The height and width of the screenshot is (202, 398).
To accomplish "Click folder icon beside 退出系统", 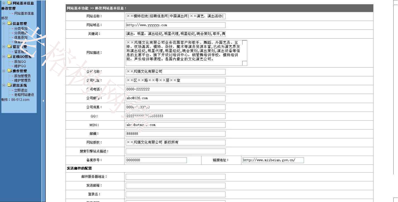I will 9,85.
